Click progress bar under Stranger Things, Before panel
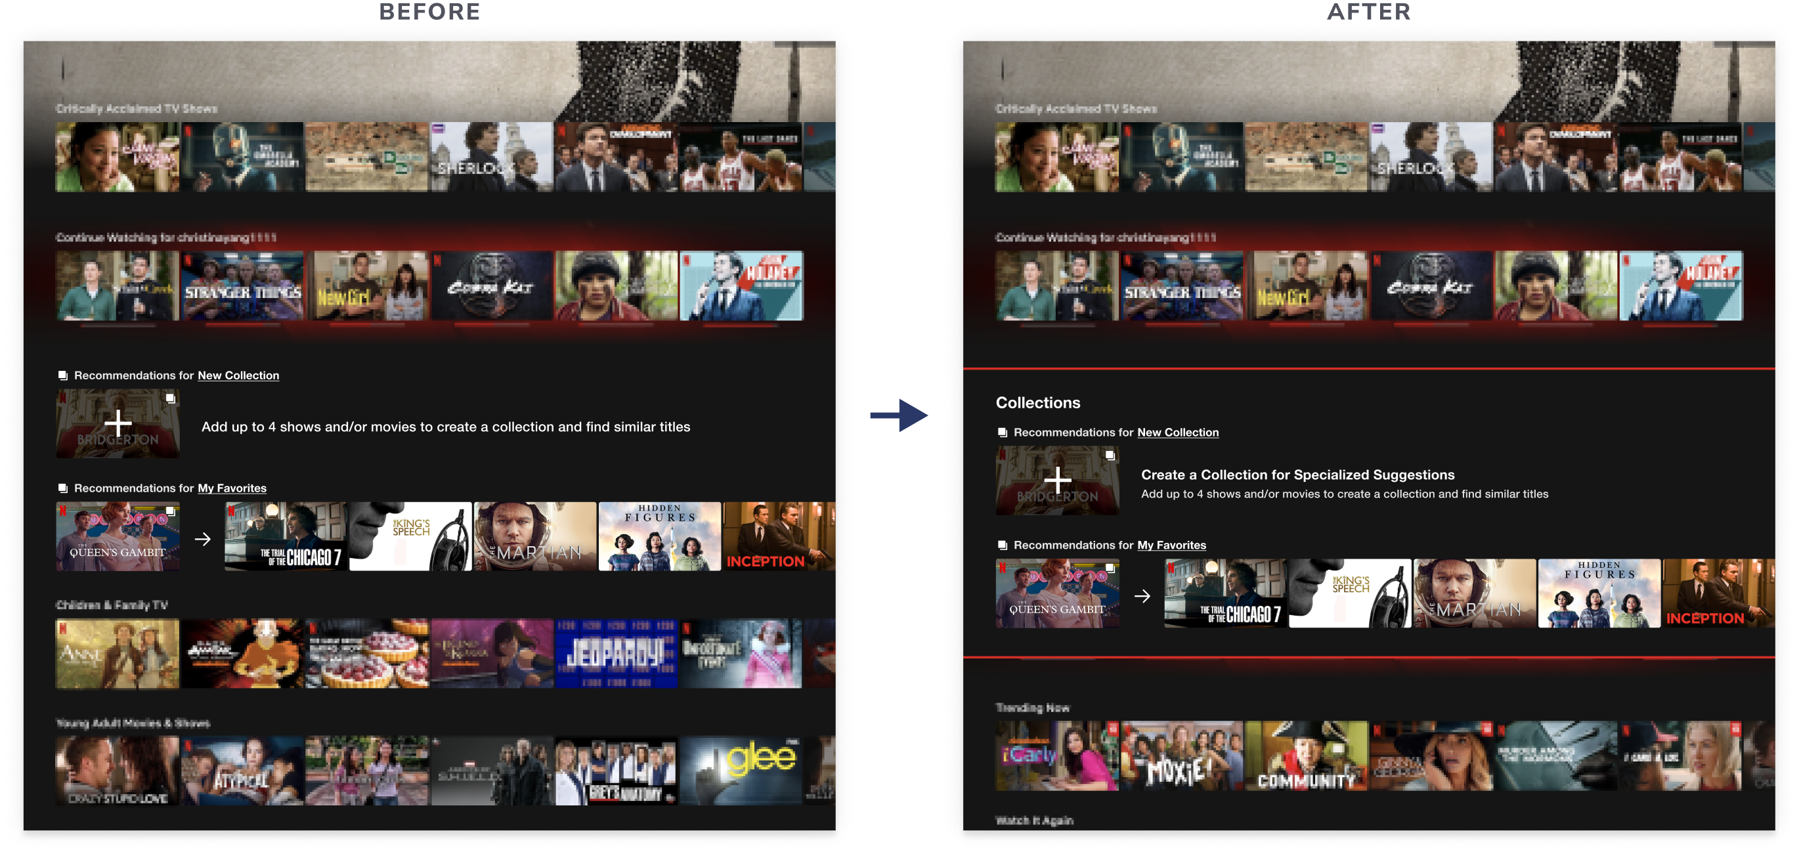Image resolution: width=1799 pixels, height=854 pixels. point(242,324)
